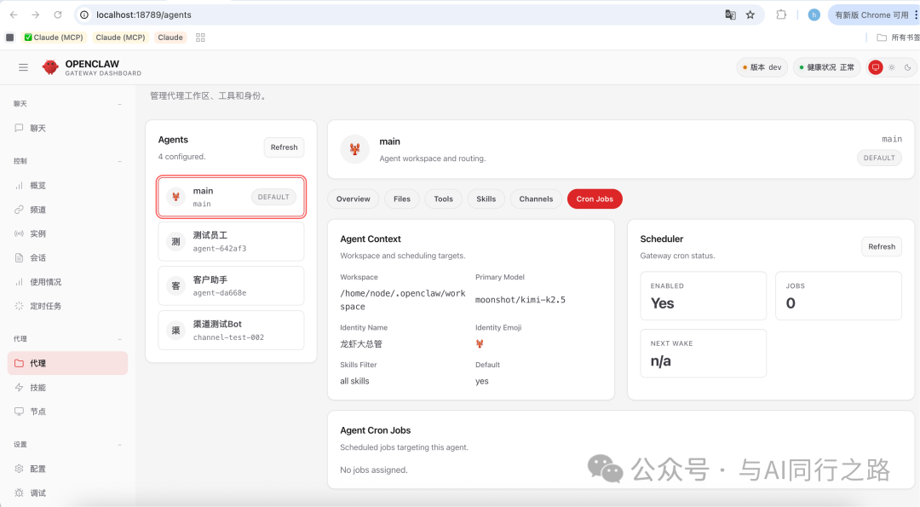Click the Chrome extensions puzzle icon
This screenshot has width=920, height=507.
click(x=781, y=14)
